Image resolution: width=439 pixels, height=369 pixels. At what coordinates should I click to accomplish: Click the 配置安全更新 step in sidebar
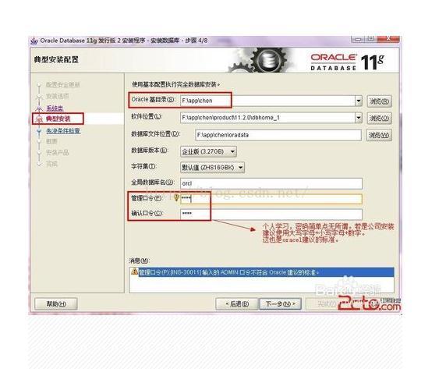(63, 84)
